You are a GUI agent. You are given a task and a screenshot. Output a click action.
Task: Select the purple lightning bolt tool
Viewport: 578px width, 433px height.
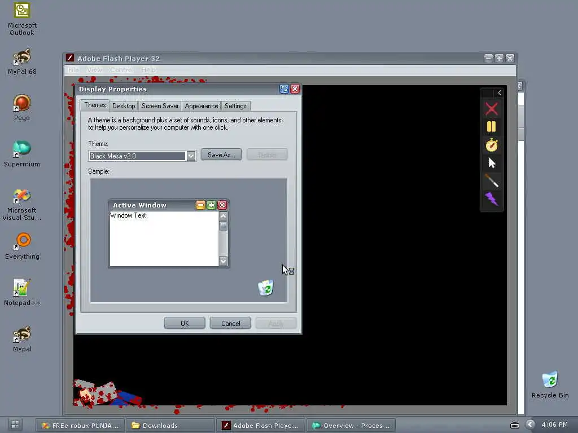(492, 199)
